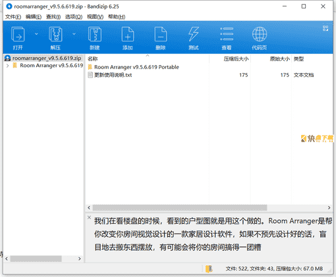Image resolution: width=336 pixels, height=277 pixels.
Task: Select roomarranger_v9.5.6.619.zip in the tree
Action: tap(47, 58)
